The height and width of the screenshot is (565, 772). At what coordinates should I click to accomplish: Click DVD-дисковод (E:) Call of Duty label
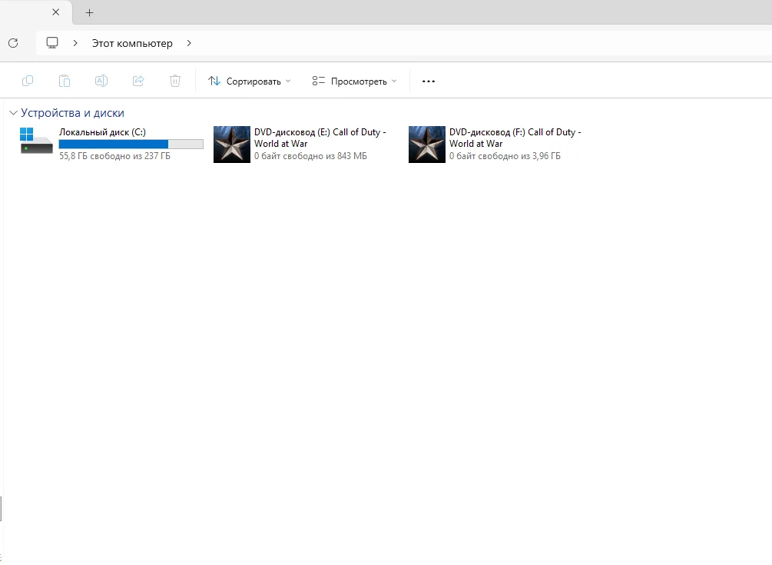click(320, 138)
